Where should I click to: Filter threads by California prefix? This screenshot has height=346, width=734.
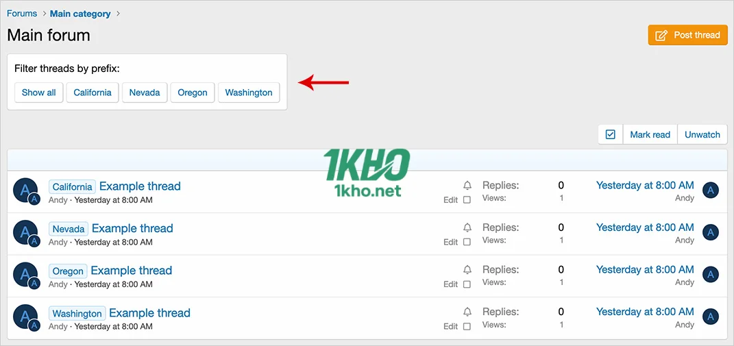(93, 92)
